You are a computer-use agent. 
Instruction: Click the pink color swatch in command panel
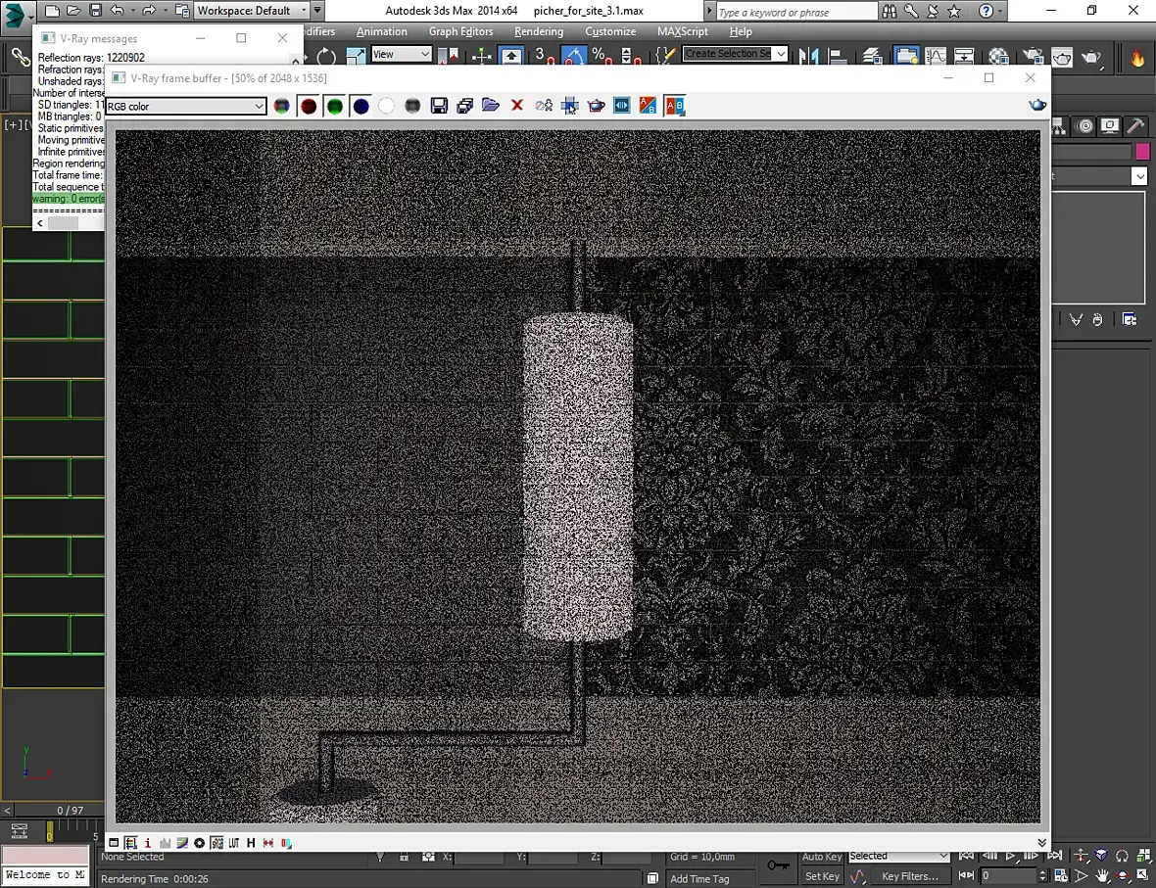click(x=1142, y=151)
